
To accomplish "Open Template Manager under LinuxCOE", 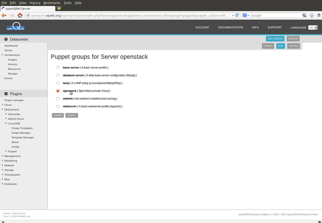I will (23, 137).
